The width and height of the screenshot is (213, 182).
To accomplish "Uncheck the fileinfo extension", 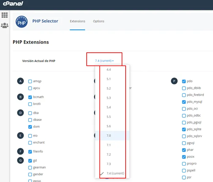I will (x=30, y=152).
